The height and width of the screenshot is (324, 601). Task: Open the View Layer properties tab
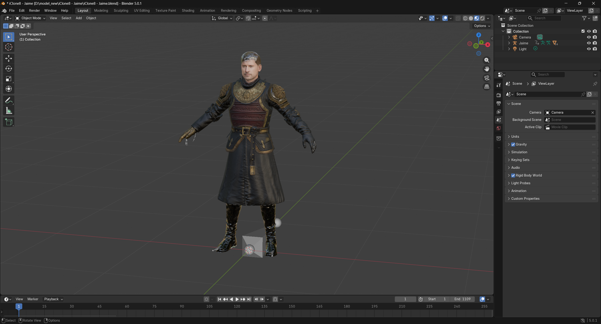click(x=499, y=112)
